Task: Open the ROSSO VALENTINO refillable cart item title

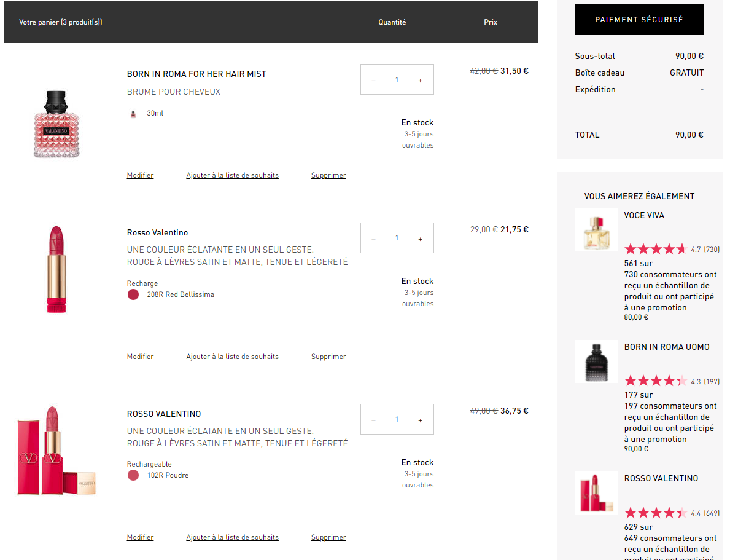Action: point(164,414)
